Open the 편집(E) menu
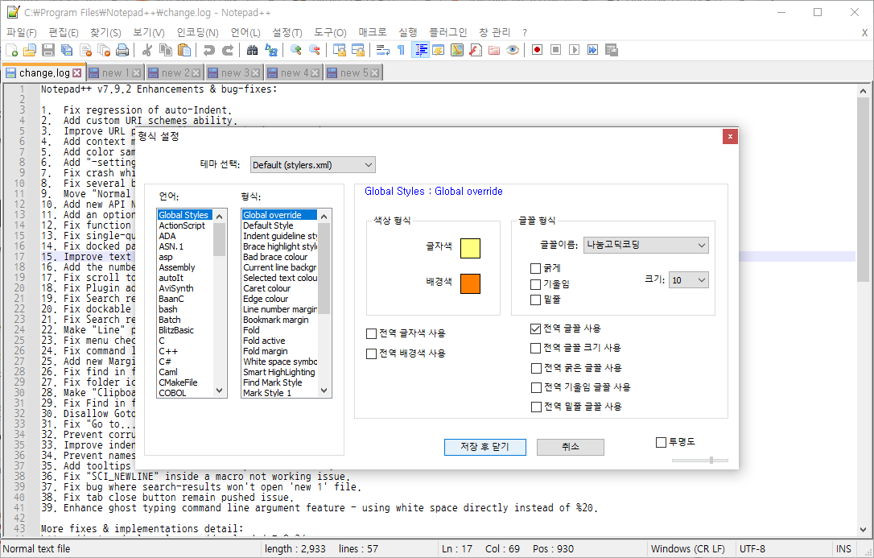The height and width of the screenshot is (558, 874). pos(64,33)
